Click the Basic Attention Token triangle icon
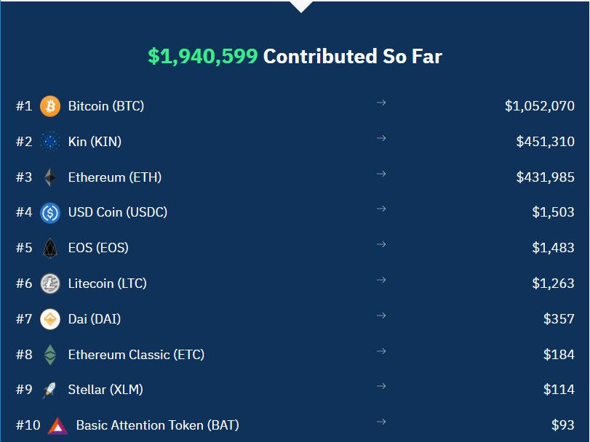Image resolution: width=590 pixels, height=442 pixels. (x=57, y=426)
